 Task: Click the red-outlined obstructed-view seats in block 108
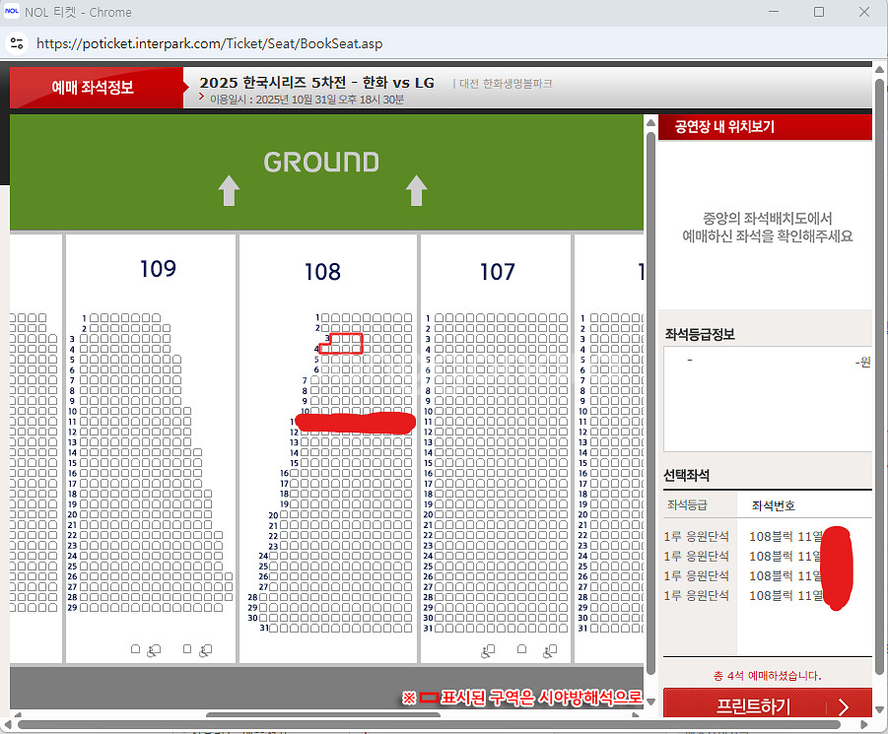pyautogui.click(x=345, y=342)
